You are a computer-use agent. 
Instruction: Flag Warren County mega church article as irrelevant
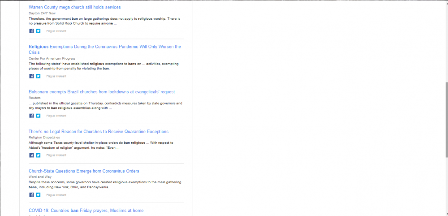(x=56, y=31)
